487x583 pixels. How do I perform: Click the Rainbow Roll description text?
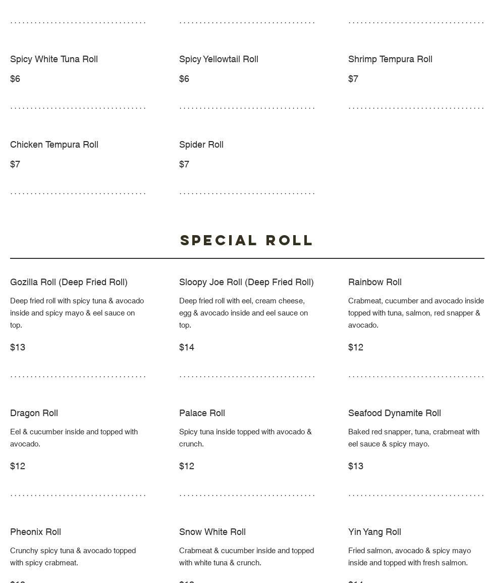click(x=416, y=312)
